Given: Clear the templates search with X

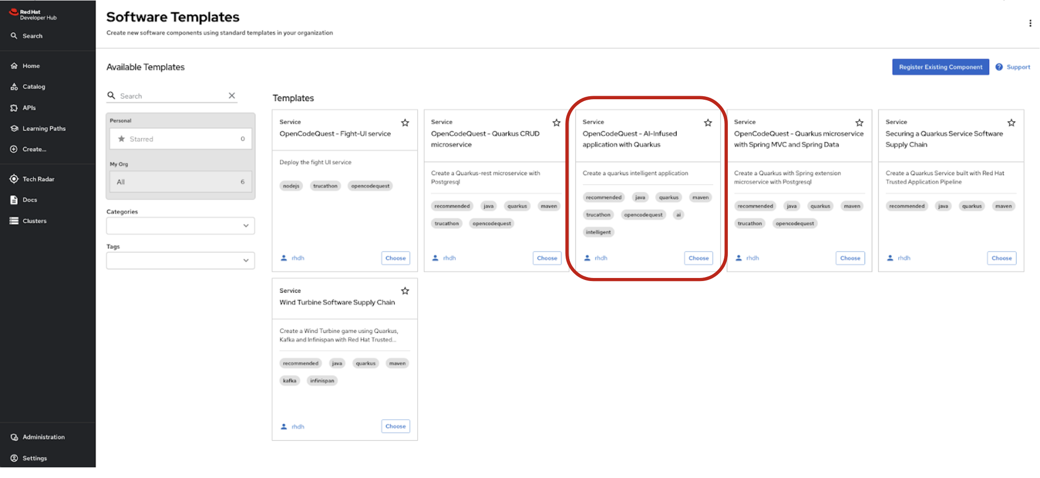Looking at the screenshot, I should point(232,96).
